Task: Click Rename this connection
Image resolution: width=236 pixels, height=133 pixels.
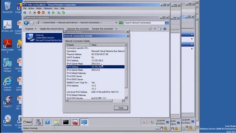Action: pos(103,29)
